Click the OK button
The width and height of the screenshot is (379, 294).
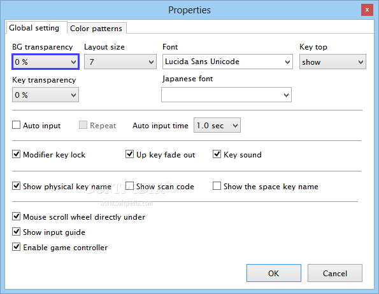pyautogui.click(x=274, y=273)
